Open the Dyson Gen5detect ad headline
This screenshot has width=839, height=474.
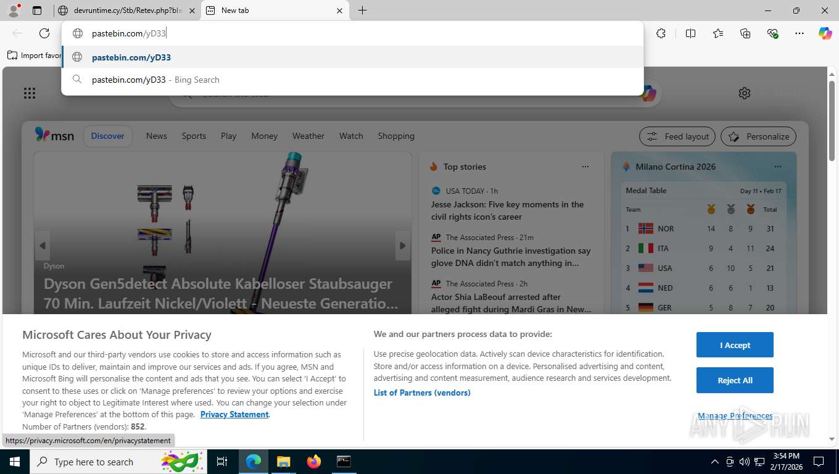point(221,294)
